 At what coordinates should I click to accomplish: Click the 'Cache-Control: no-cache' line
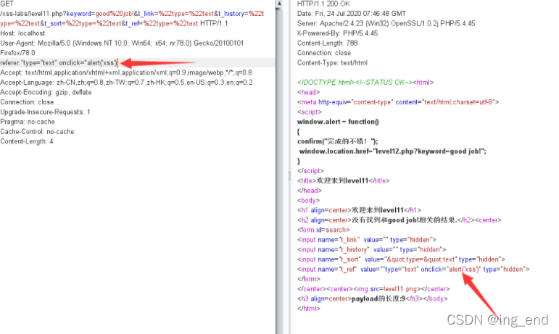coord(37,132)
